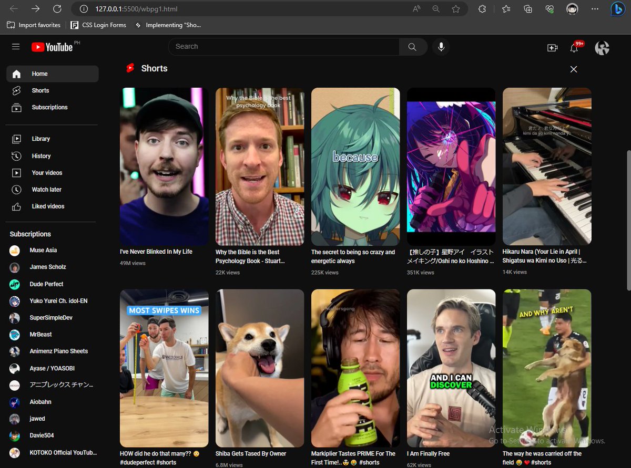The height and width of the screenshot is (468, 631).
Task: Open Import favorites bookmark
Action: 34,25
